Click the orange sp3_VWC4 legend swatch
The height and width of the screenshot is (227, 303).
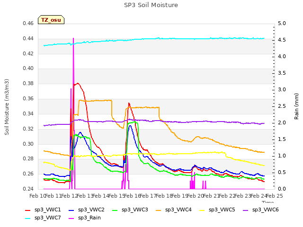pos(159,210)
